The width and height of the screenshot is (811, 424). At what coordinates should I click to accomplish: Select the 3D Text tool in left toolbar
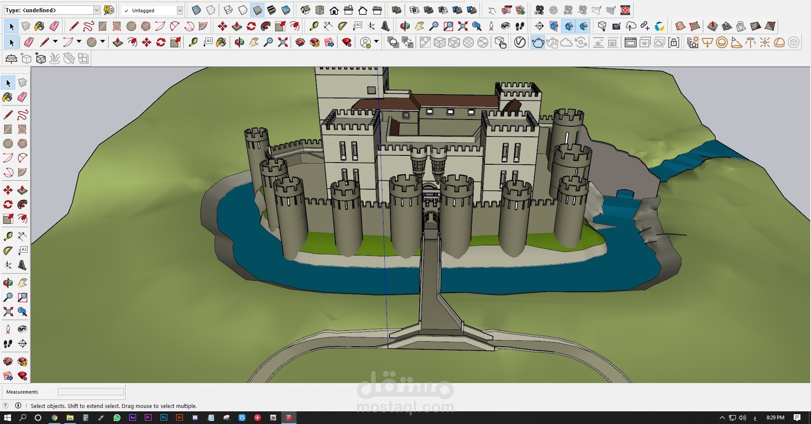click(x=22, y=265)
